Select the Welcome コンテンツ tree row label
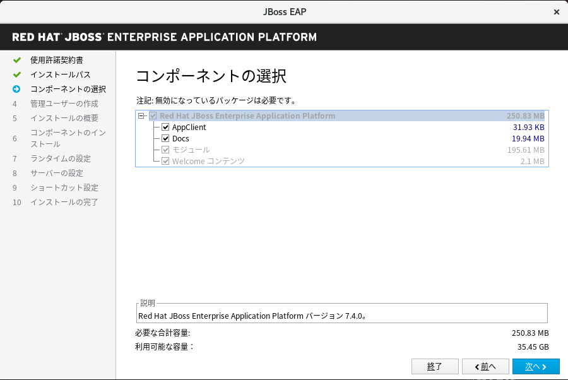The height and width of the screenshot is (380, 568). pos(208,161)
